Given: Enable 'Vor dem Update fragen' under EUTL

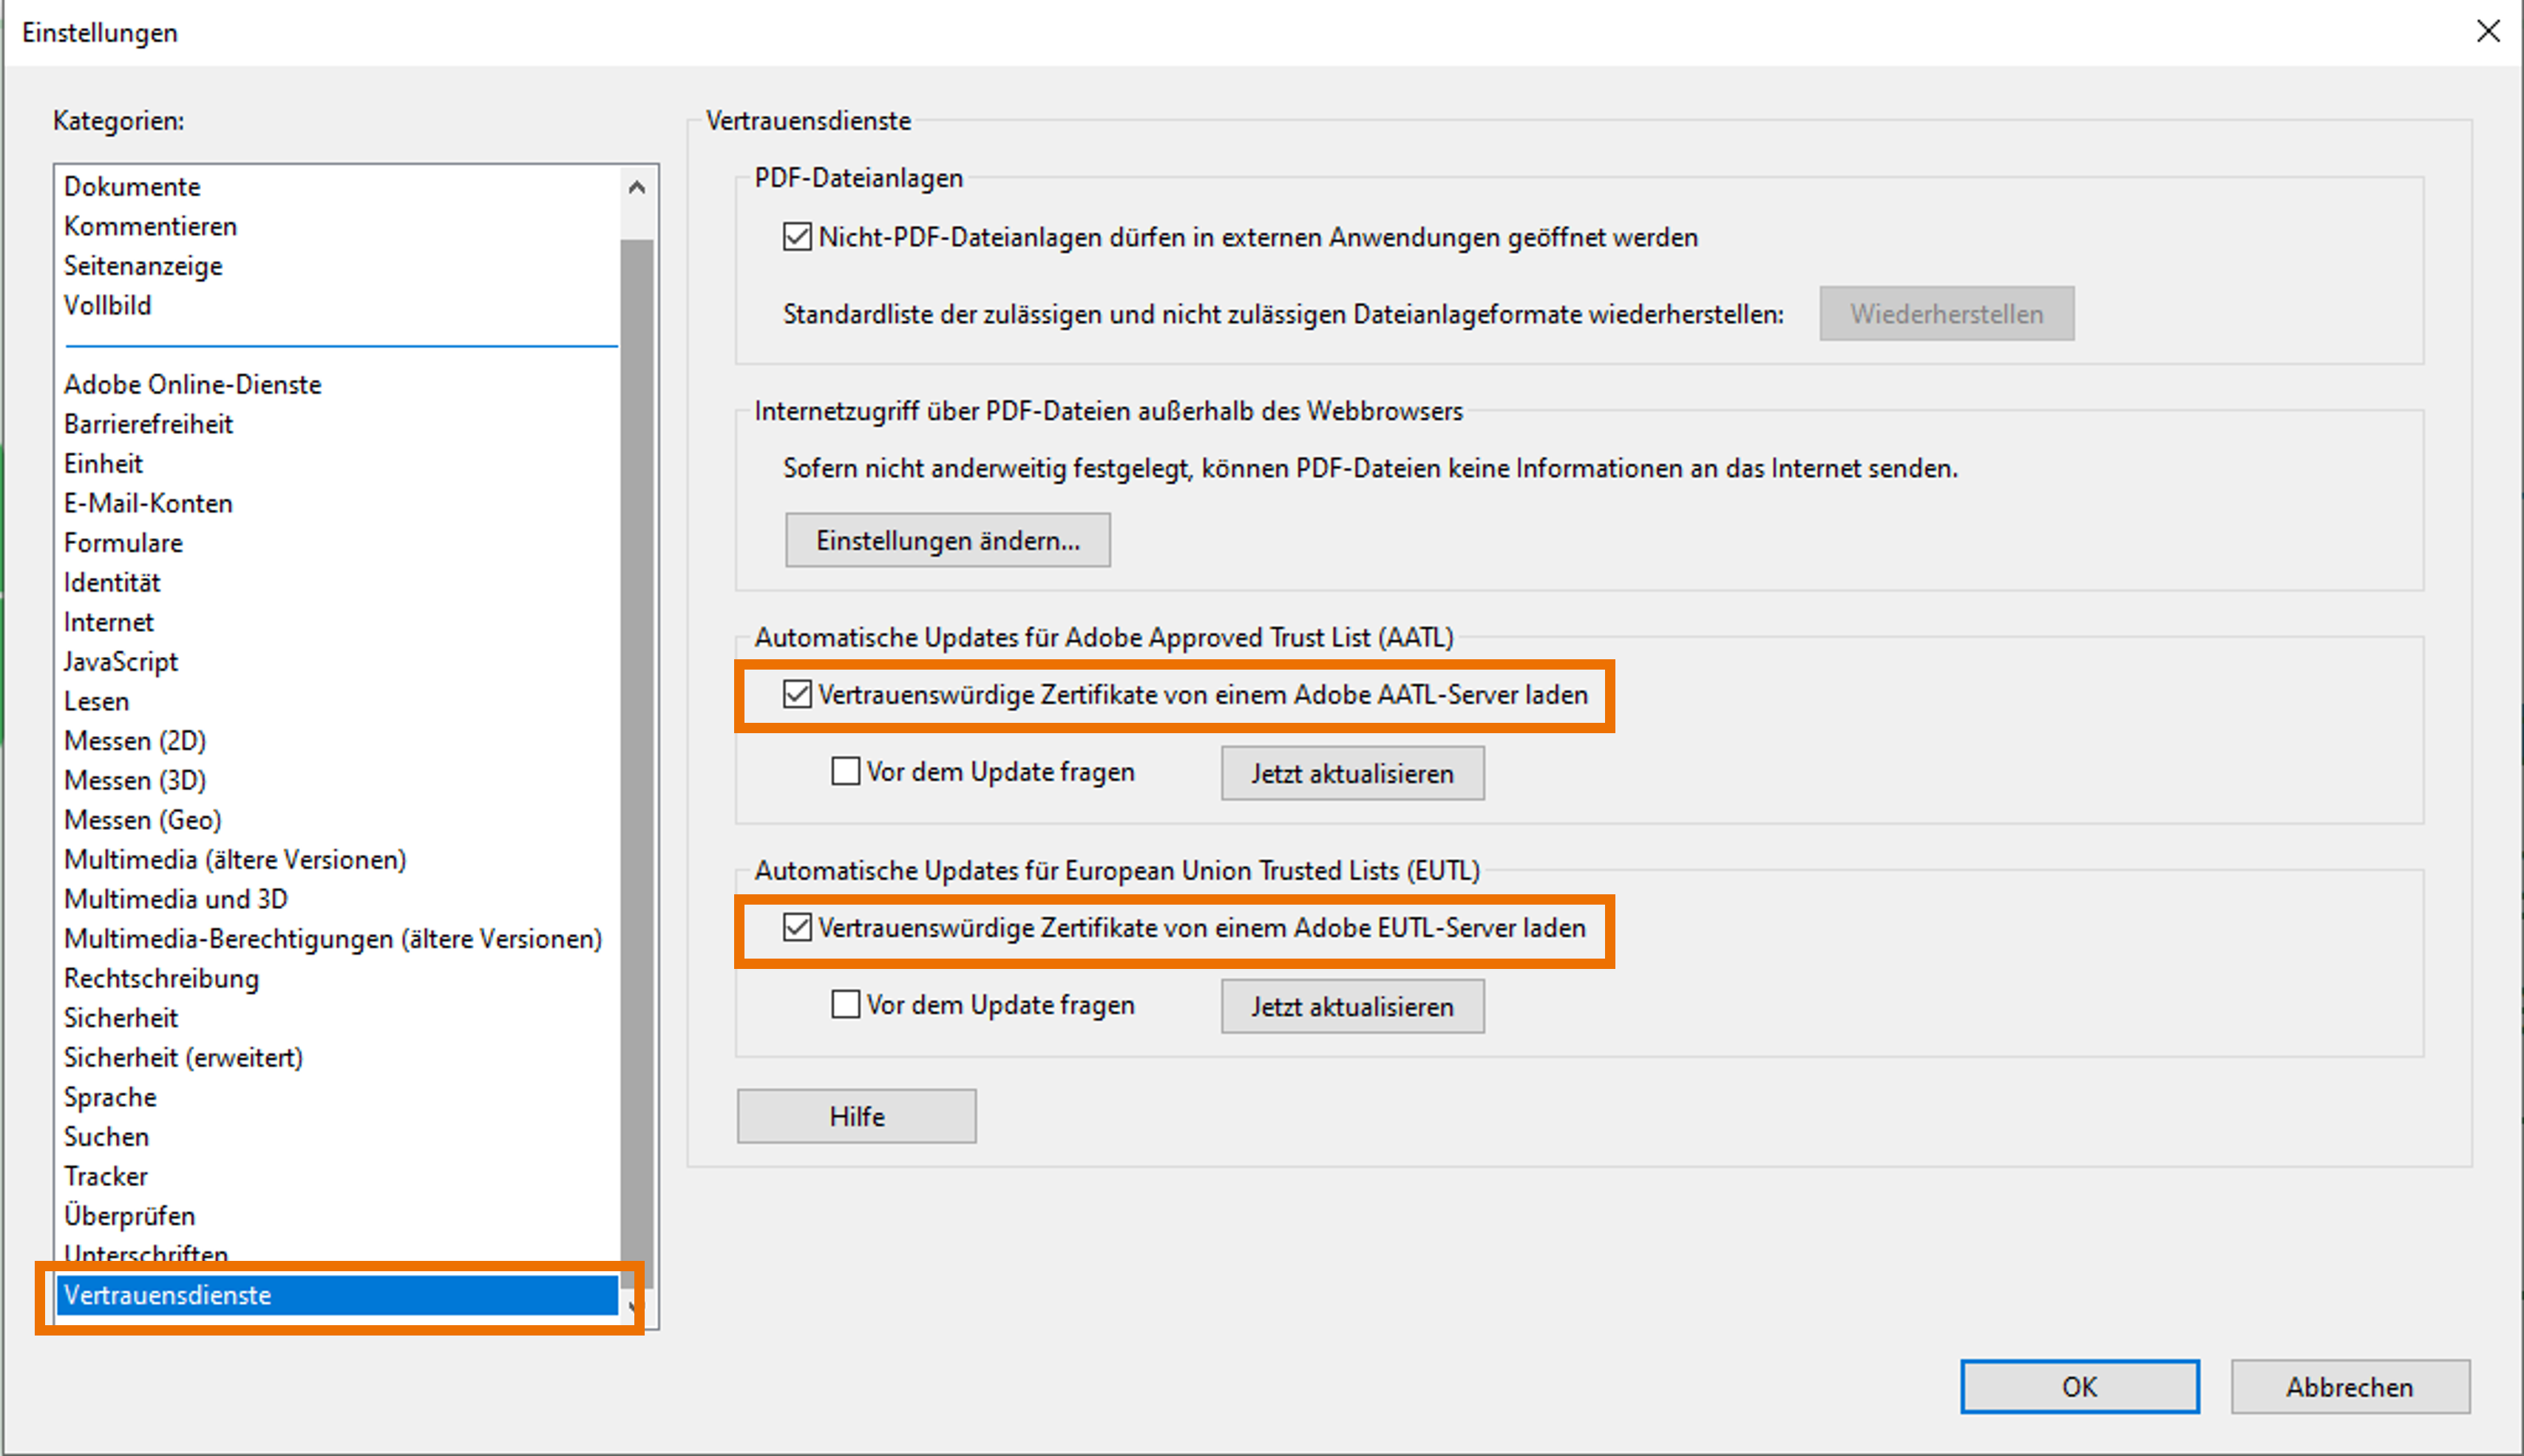Looking at the screenshot, I should tap(845, 1004).
